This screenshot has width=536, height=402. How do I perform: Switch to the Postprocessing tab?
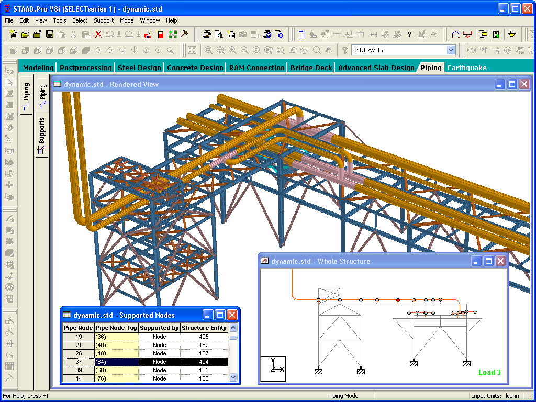click(85, 68)
